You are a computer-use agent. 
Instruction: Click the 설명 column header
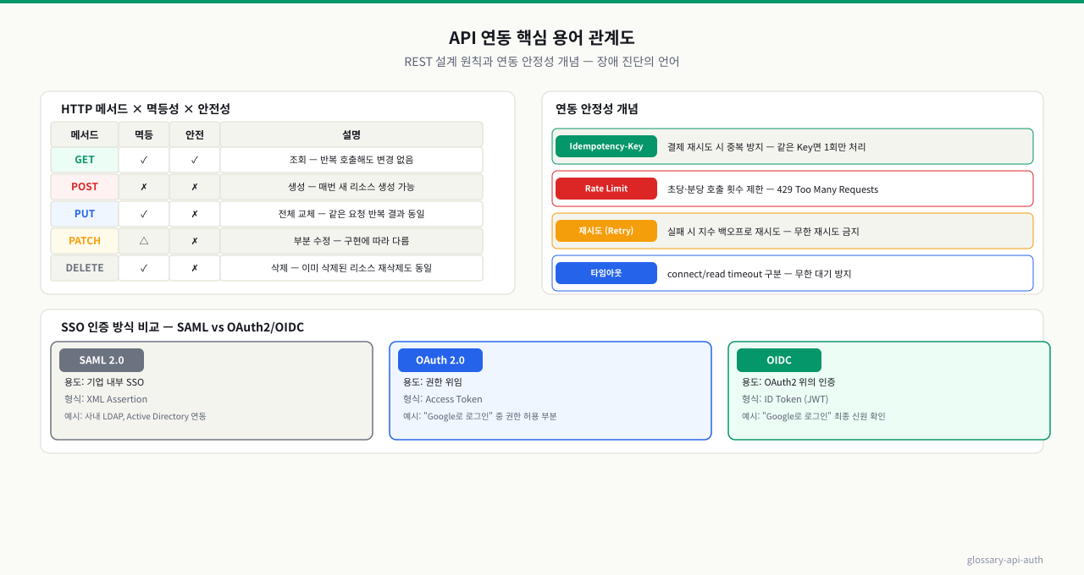coord(351,134)
